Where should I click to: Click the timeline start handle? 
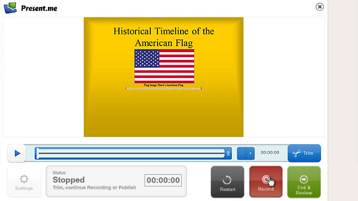[x=37, y=153]
